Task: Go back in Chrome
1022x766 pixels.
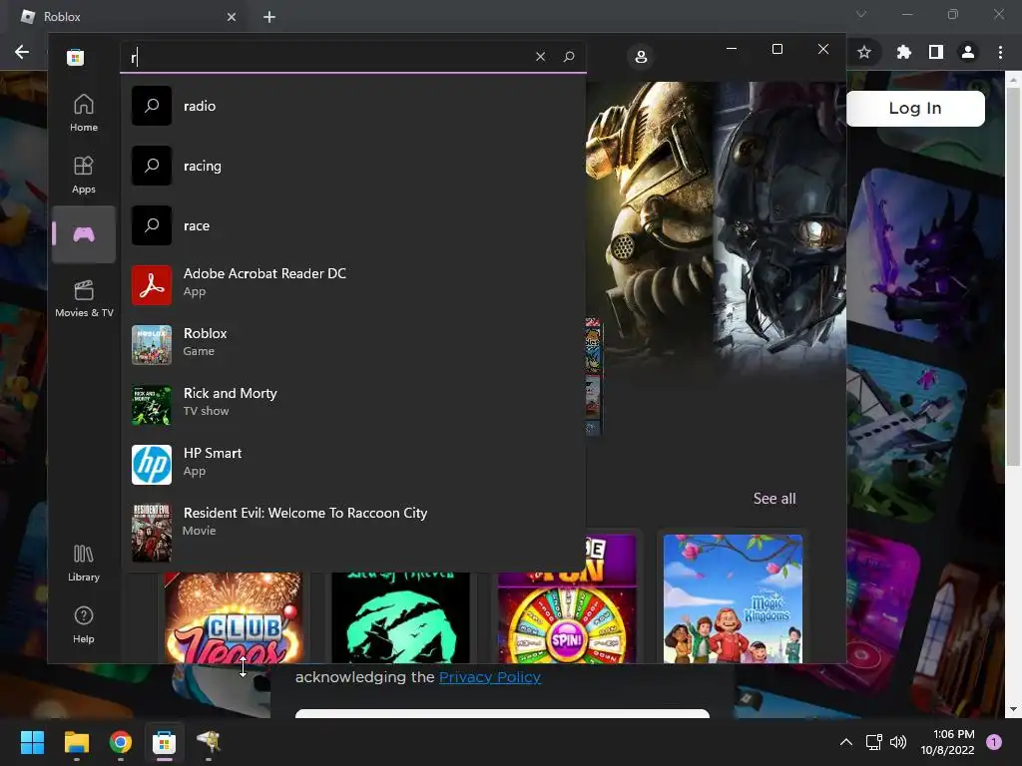Action: pos(22,52)
